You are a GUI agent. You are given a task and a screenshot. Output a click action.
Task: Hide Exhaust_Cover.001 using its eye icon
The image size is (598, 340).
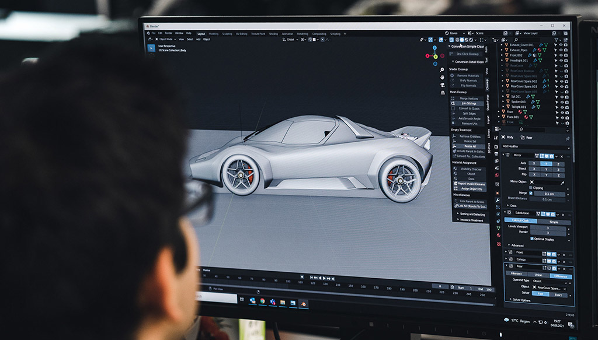[561, 45]
